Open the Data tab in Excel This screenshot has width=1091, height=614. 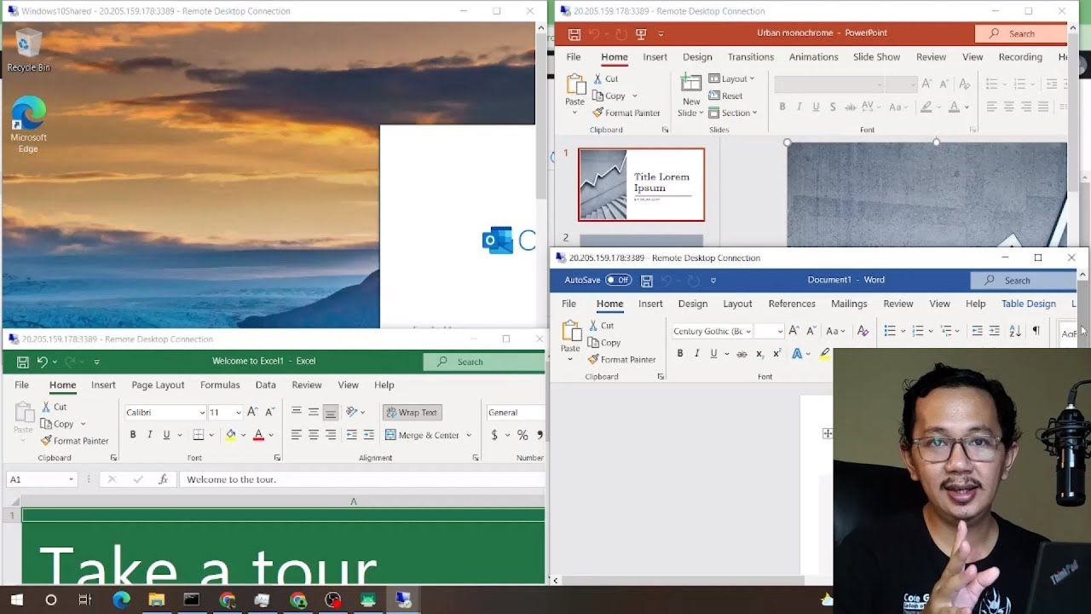(x=266, y=385)
